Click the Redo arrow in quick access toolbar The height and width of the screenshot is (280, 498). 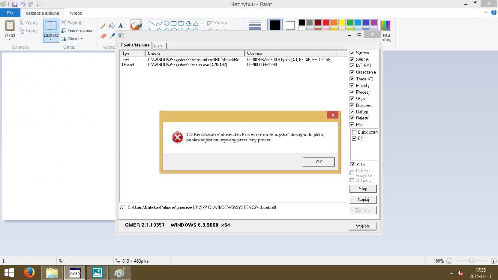click(x=31, y=4)
